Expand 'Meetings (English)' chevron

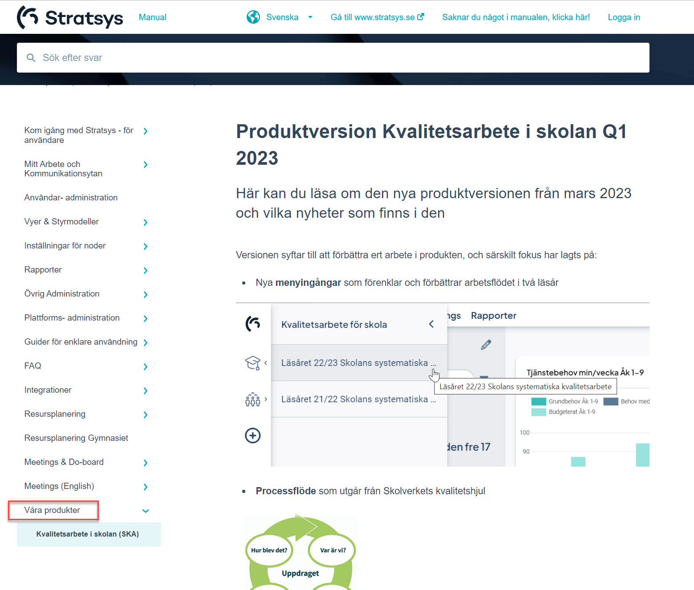146,487
